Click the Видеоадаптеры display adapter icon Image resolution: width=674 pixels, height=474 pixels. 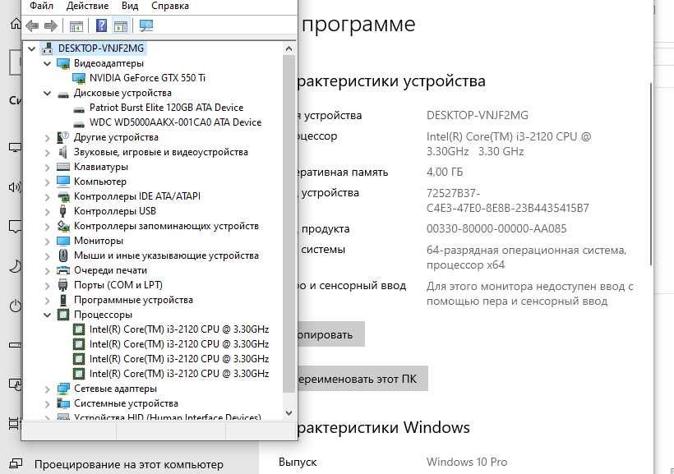pos(63,63)
